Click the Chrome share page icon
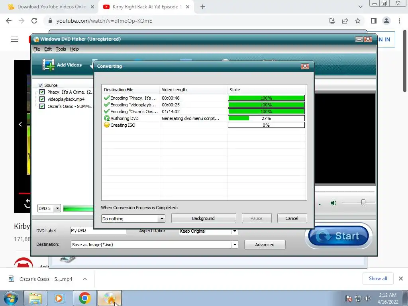408x306 pixels. tap(345, 21)
